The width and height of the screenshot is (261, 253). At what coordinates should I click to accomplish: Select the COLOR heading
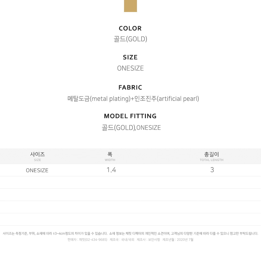130,28
